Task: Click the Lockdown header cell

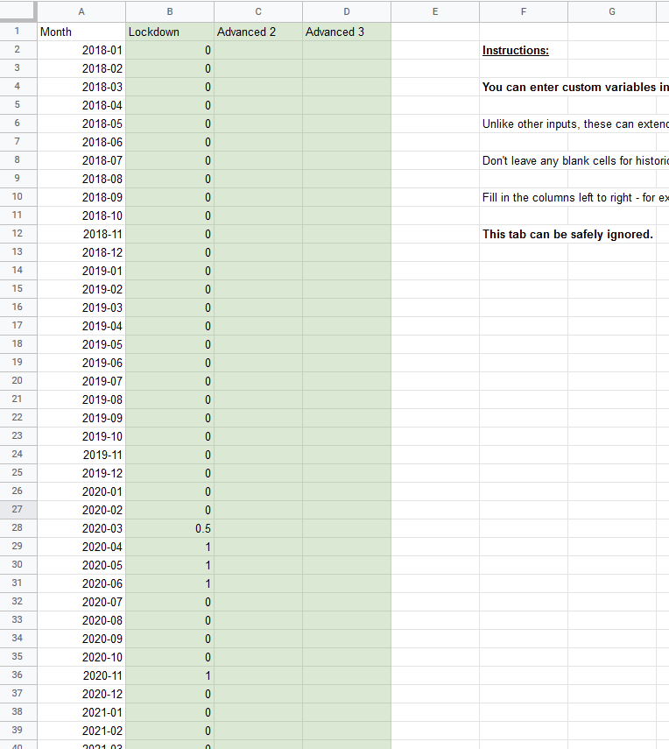Action: 170,32
